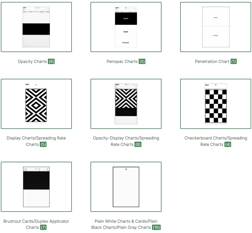Open the Opacity Charts thumbnail image

(36, 27)
